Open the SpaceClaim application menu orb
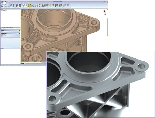 pyautogui.click(x=2, y=2)
